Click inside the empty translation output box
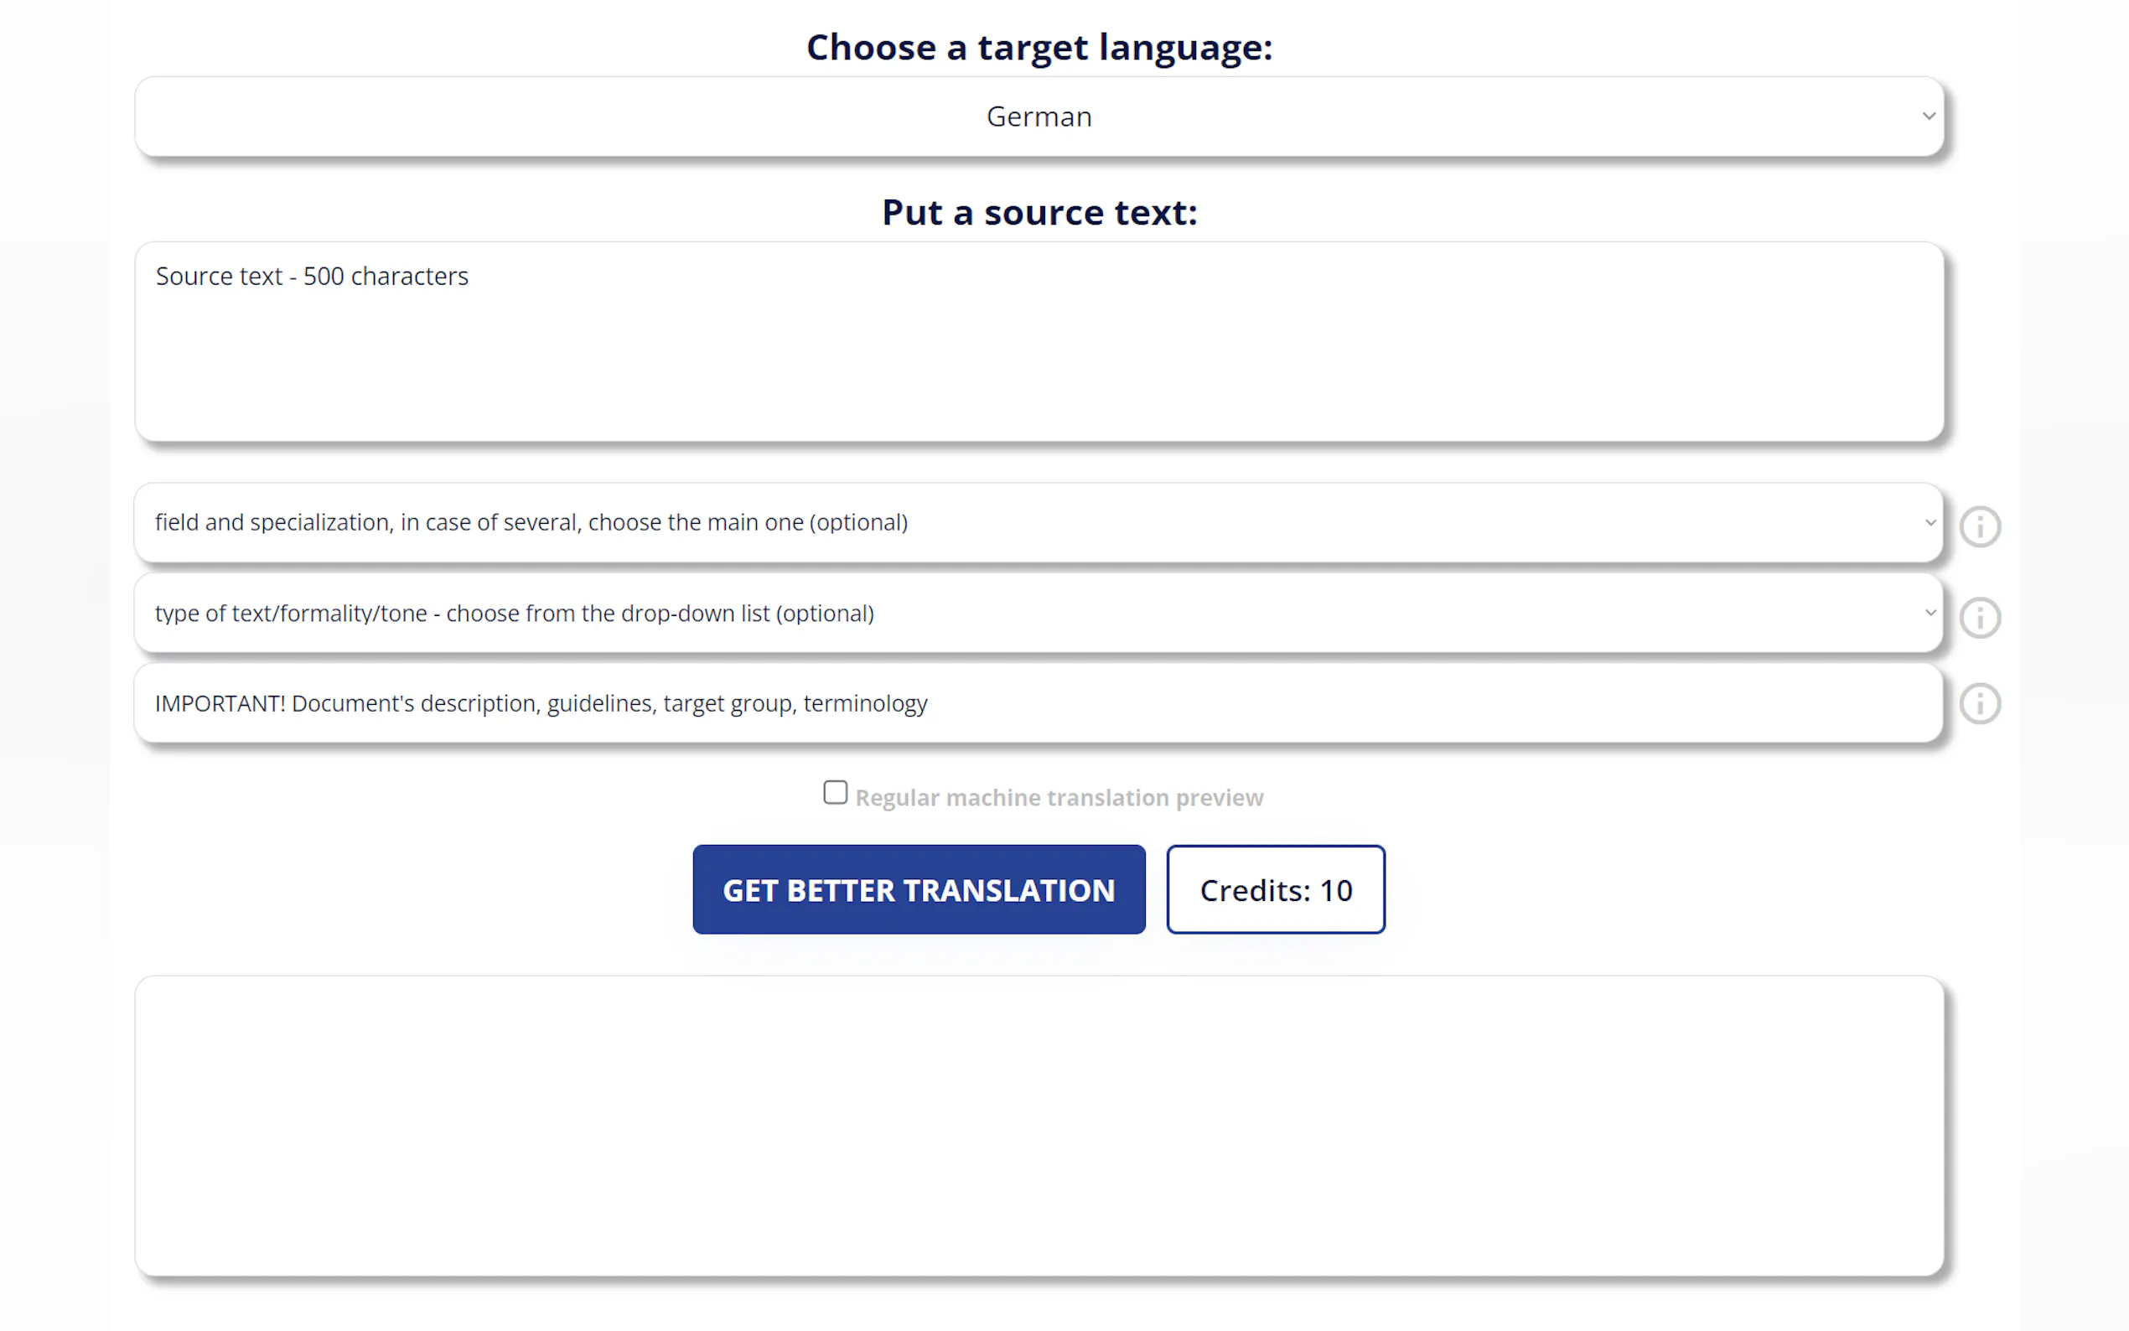This screenshot has height=1331, width=2129. tap(1039, 1125)
